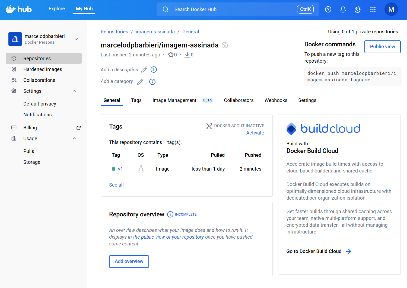Click the help question mark icon
The width and height of the screenshot is (407, 288).
click(328, 9)
